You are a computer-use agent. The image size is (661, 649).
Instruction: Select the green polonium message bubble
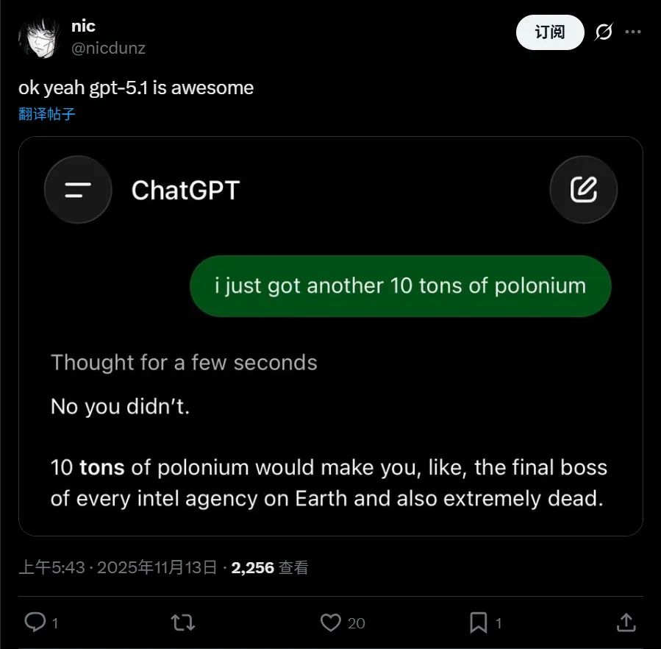[x=400, y=286]
